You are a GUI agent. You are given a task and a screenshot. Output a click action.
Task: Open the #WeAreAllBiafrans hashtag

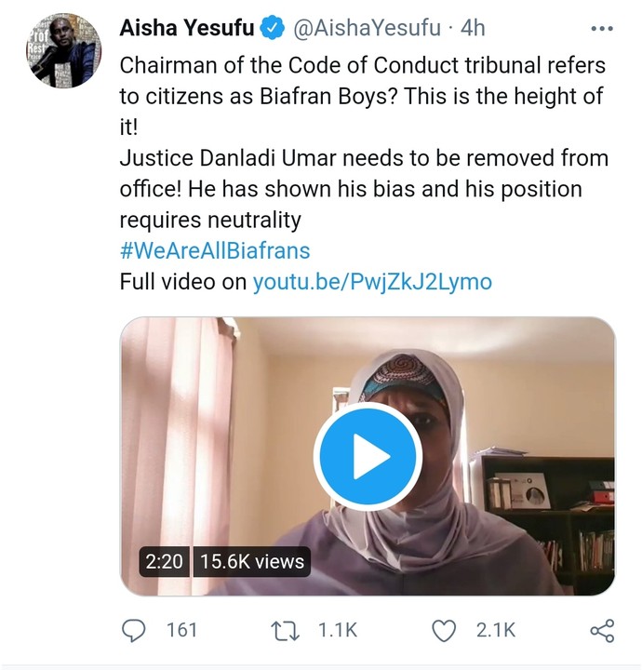pos(215,250)
